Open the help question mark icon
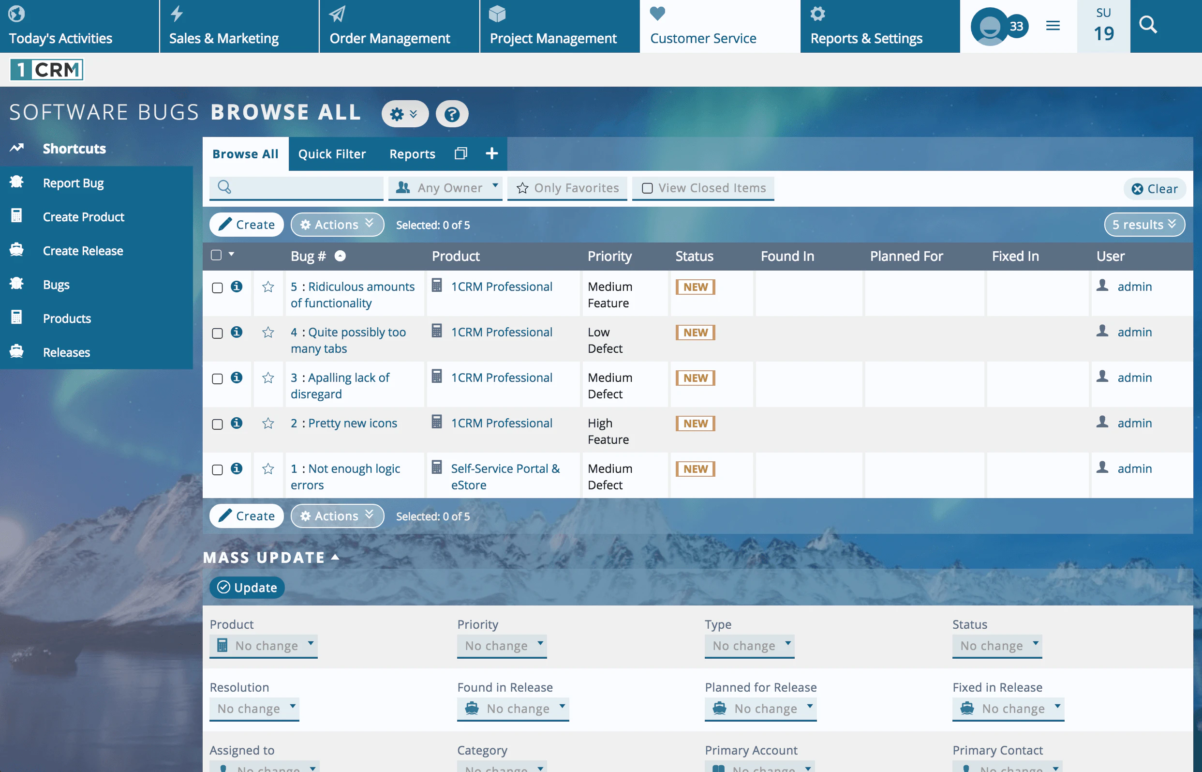The height and width of the screenshot is (772, 1202). 452,114
